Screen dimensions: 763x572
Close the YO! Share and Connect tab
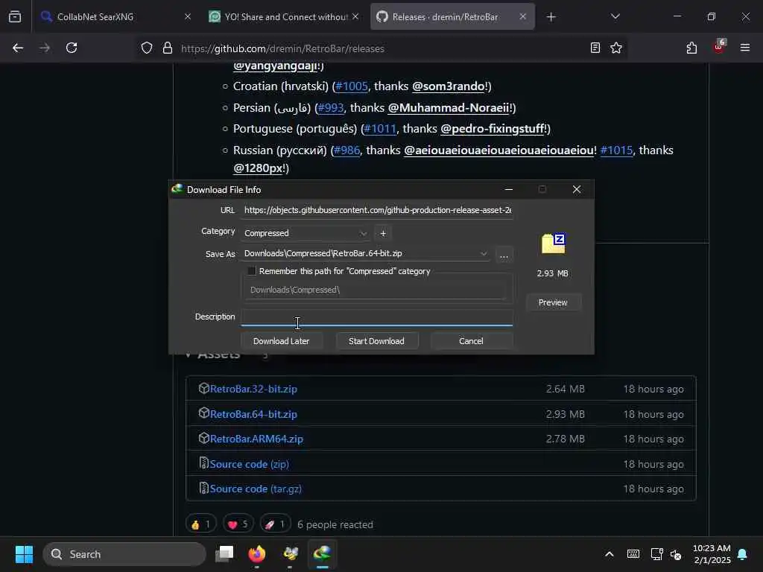click(355, 16)
